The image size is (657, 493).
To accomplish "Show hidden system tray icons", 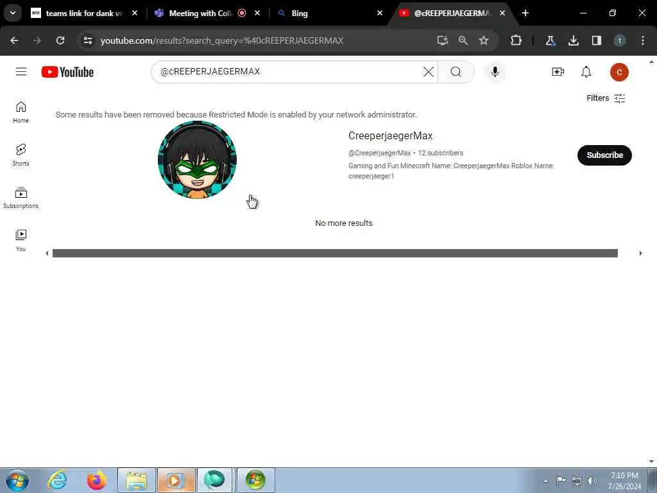I will coord(545,481).
